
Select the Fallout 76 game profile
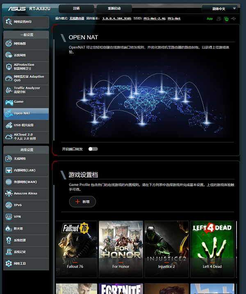(76, 249)
